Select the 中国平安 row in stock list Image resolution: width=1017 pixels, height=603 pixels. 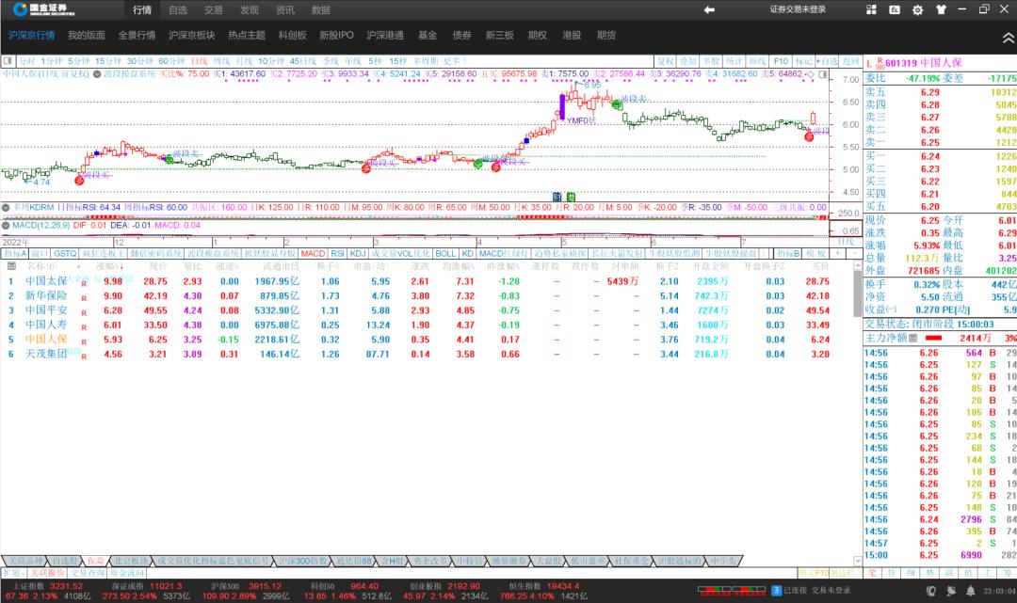(45, 309)
